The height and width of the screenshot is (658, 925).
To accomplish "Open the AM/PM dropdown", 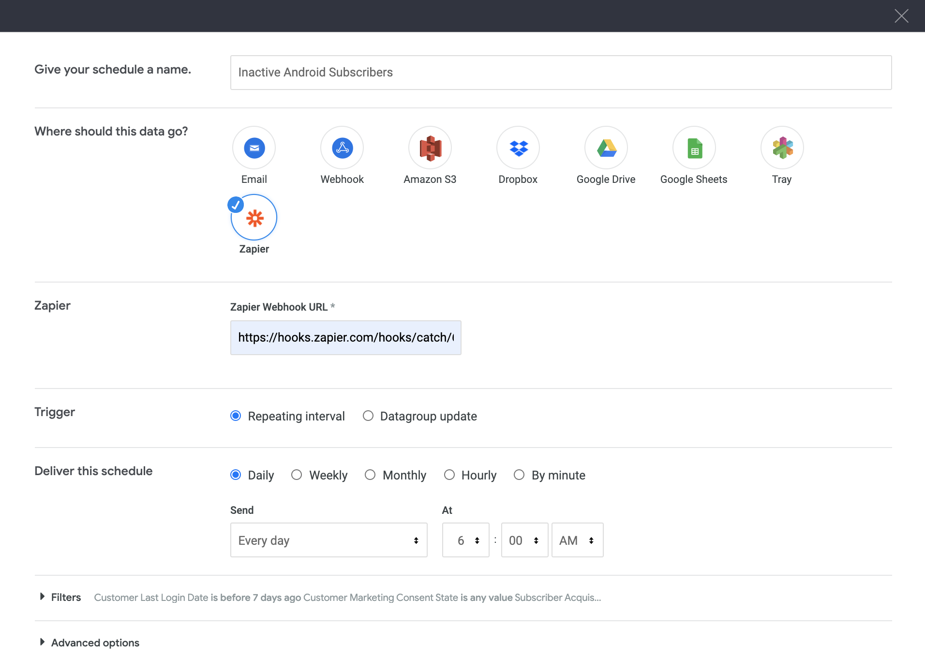I will pyautogui.click(x=577, y=540).
